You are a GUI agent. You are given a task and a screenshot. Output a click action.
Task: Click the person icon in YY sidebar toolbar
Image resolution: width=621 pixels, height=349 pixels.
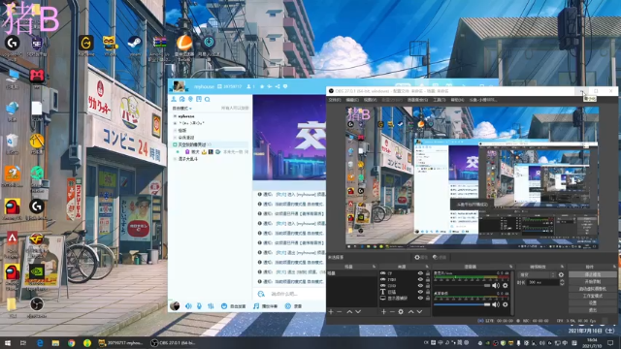pos(174,99)
